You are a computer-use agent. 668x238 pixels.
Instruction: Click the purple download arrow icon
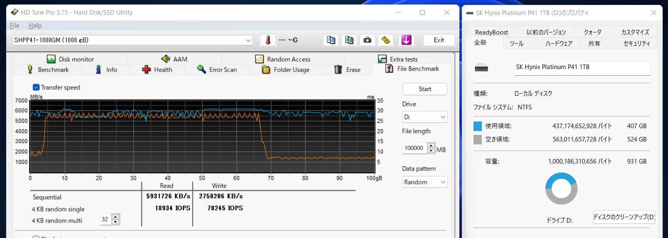[x=406, y=40]
